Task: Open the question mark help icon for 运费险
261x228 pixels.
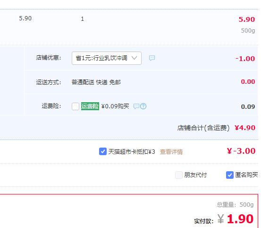Action: click(x=143, y=106)
